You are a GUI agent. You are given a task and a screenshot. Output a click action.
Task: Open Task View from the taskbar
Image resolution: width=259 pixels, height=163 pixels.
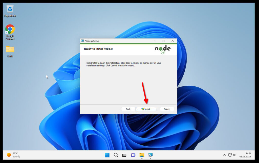click(x=124, y=155)
